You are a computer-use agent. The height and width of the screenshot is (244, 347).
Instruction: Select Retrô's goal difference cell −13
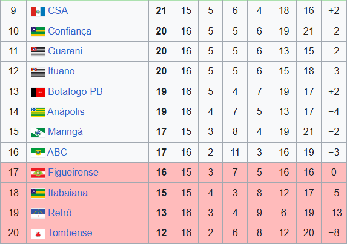pyautogui.click(x=334, y=213)
